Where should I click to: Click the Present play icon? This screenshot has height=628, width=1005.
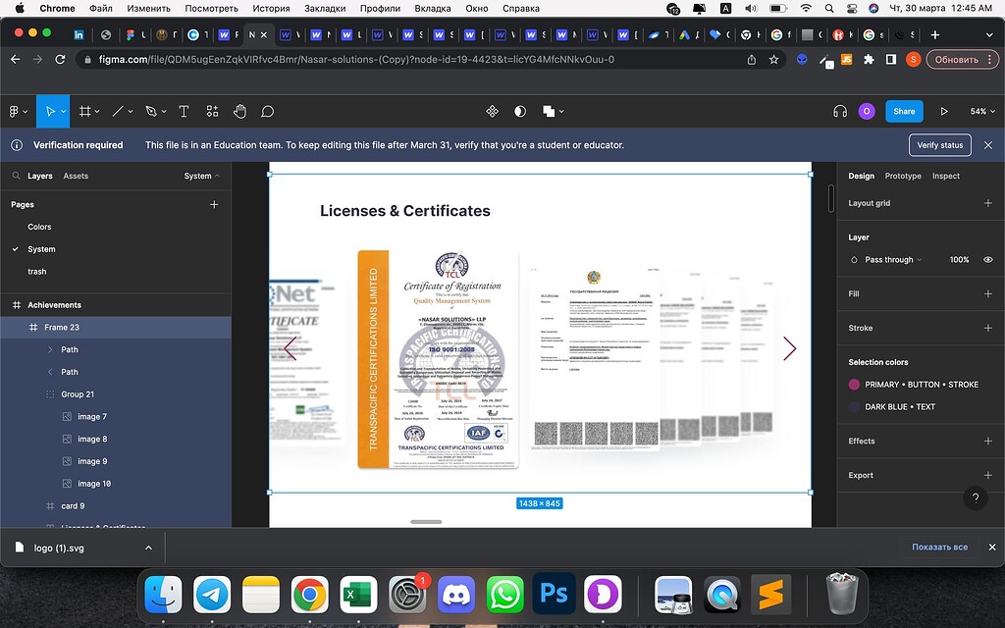pyautogui.click(x=944, y=111)
